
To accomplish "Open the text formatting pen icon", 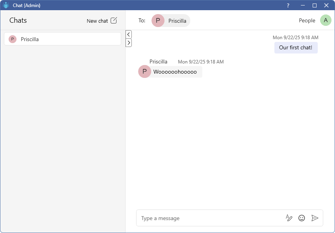I will tap(289, 218).
